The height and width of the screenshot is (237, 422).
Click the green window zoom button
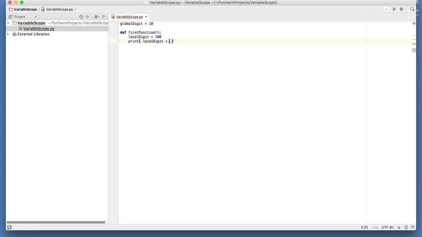pyautogui.click(x=22, y=3)
